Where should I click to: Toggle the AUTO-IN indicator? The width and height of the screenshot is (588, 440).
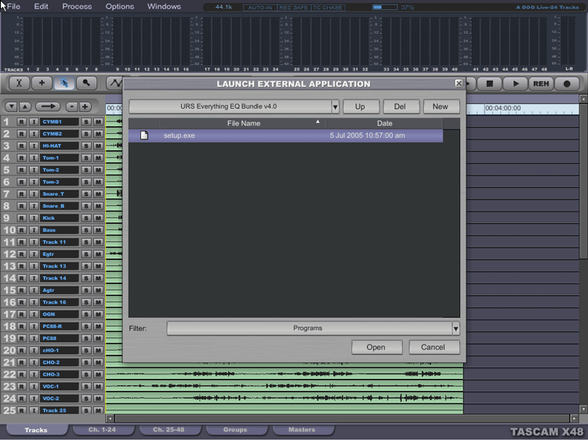coord(260,8)
